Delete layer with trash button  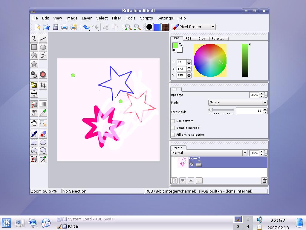click(264, 181)
